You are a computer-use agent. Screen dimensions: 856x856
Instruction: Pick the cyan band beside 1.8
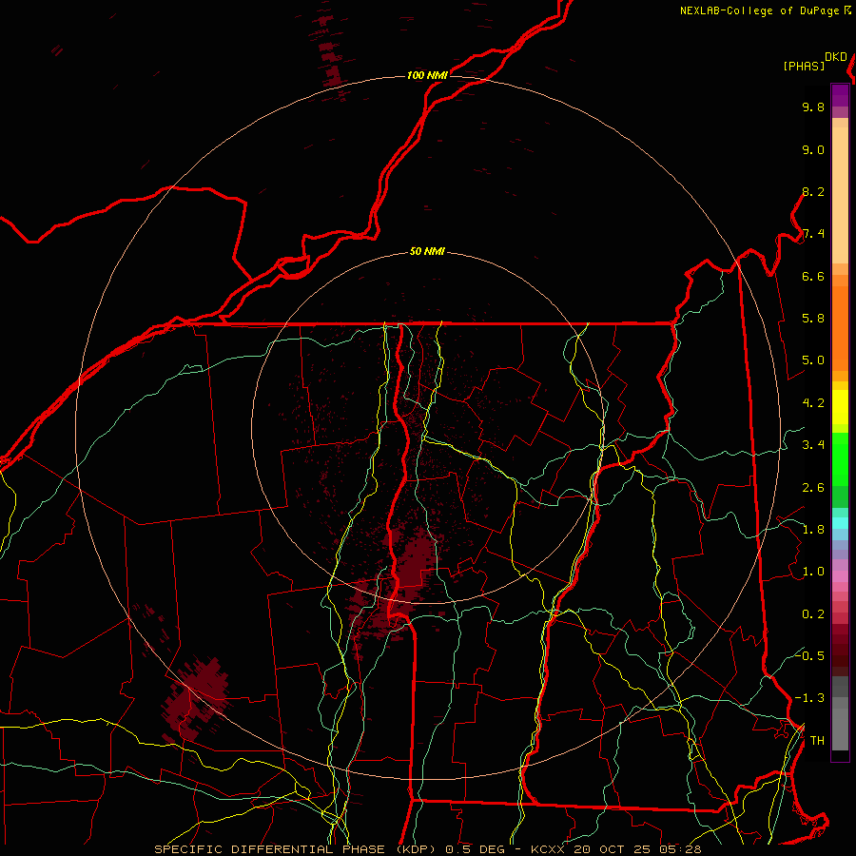pyautogui.click(x=840, y=523)
